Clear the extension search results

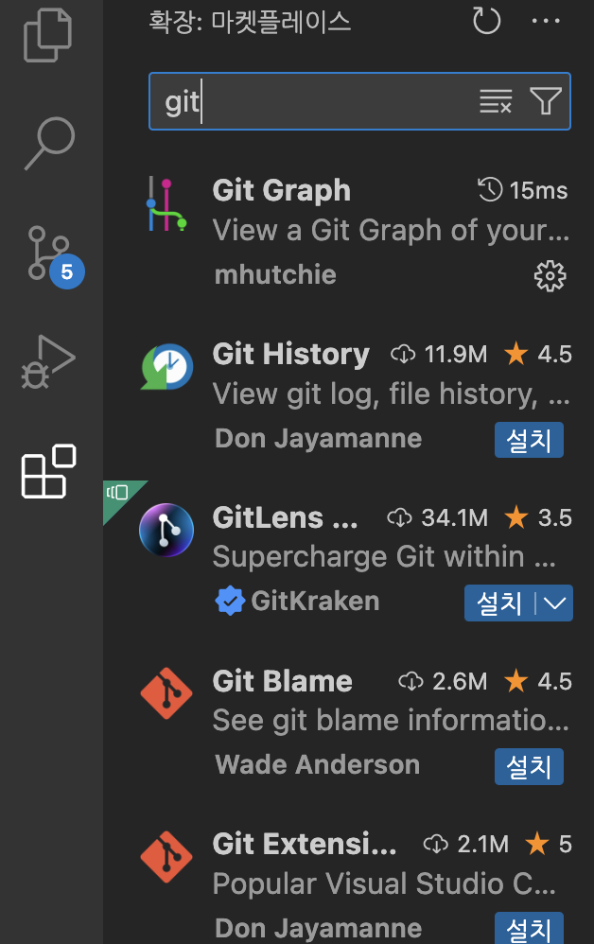click(x=496, y=101)
